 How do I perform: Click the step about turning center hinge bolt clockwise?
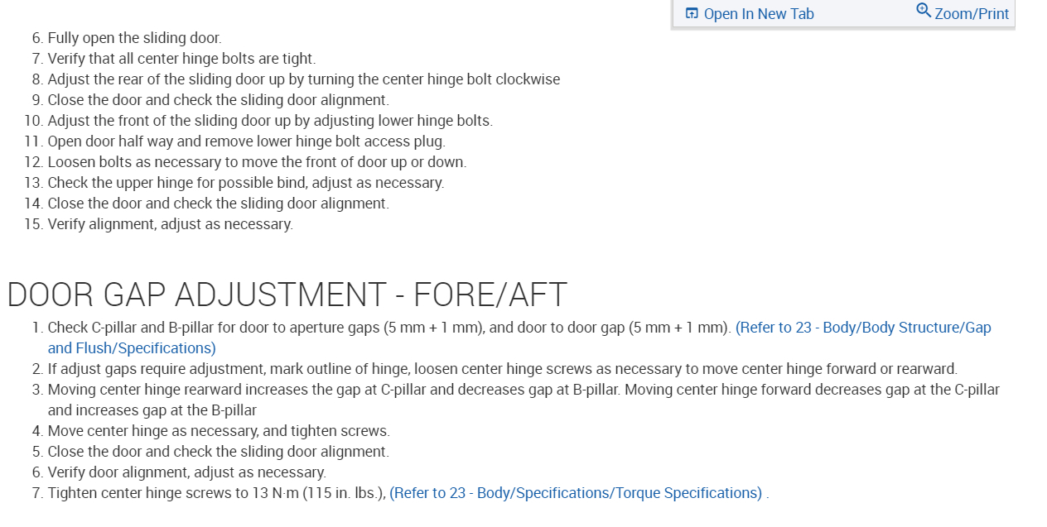303,79
